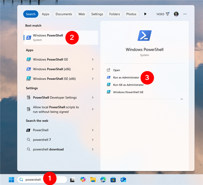The height and width of the screenshot is (185, 203).
Task: Click the PowerShell Developer Settings tools icon
Action: tap(29, 98)
